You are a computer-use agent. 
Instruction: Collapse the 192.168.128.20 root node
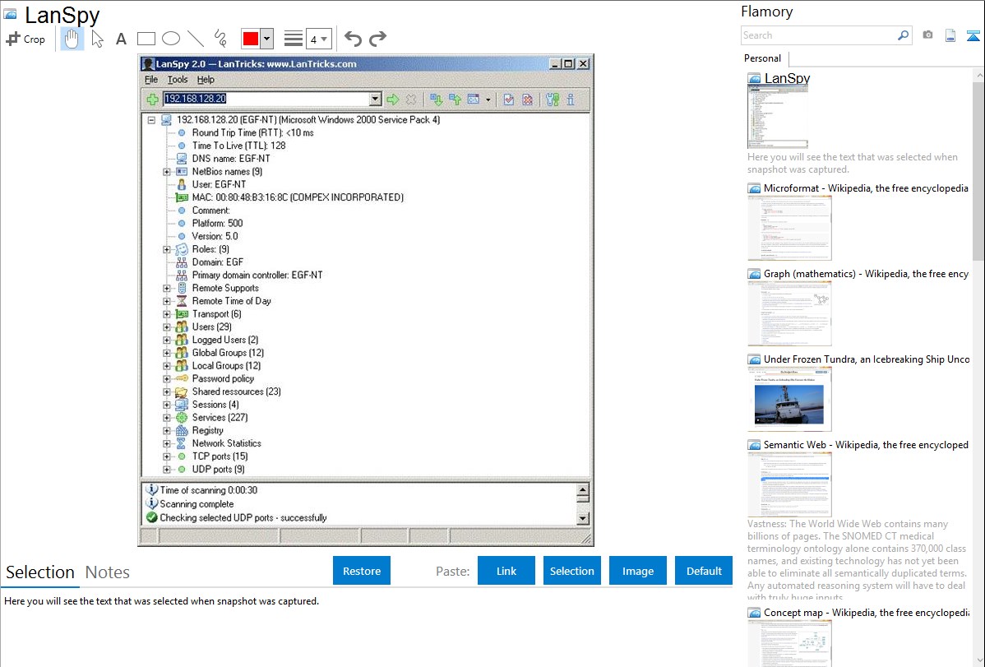tap(151, 119)
